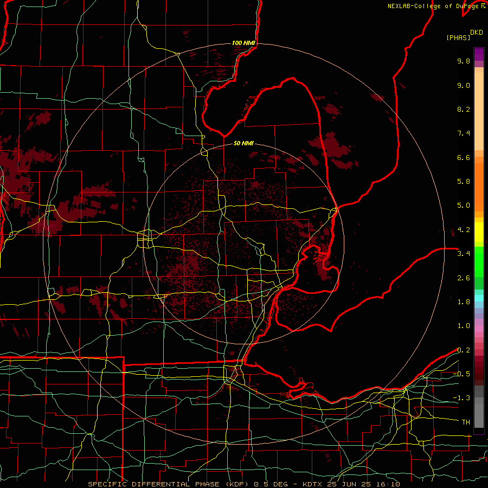Click the cyan band of the color bar
Image resolution: width=488 pixels, height=488 pixels.
click(479, 298)
